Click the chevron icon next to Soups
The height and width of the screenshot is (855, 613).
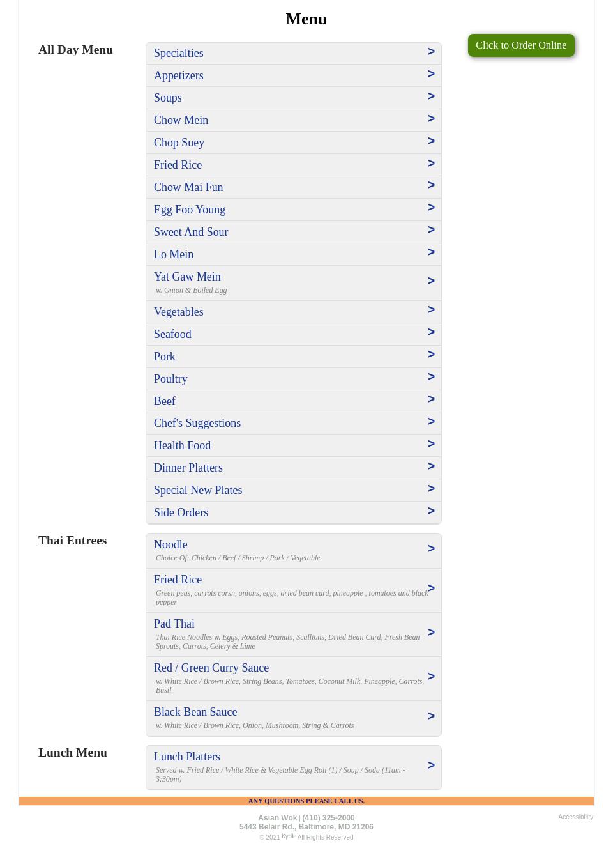[431, 96]
